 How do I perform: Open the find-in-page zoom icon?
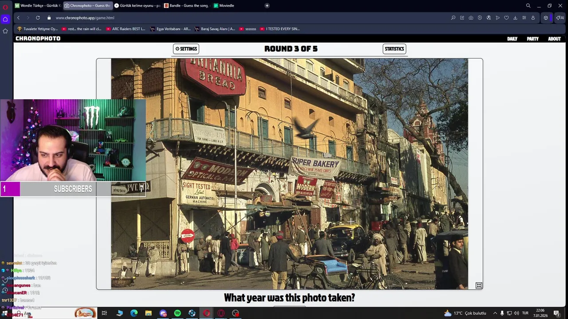coord(453,18)
